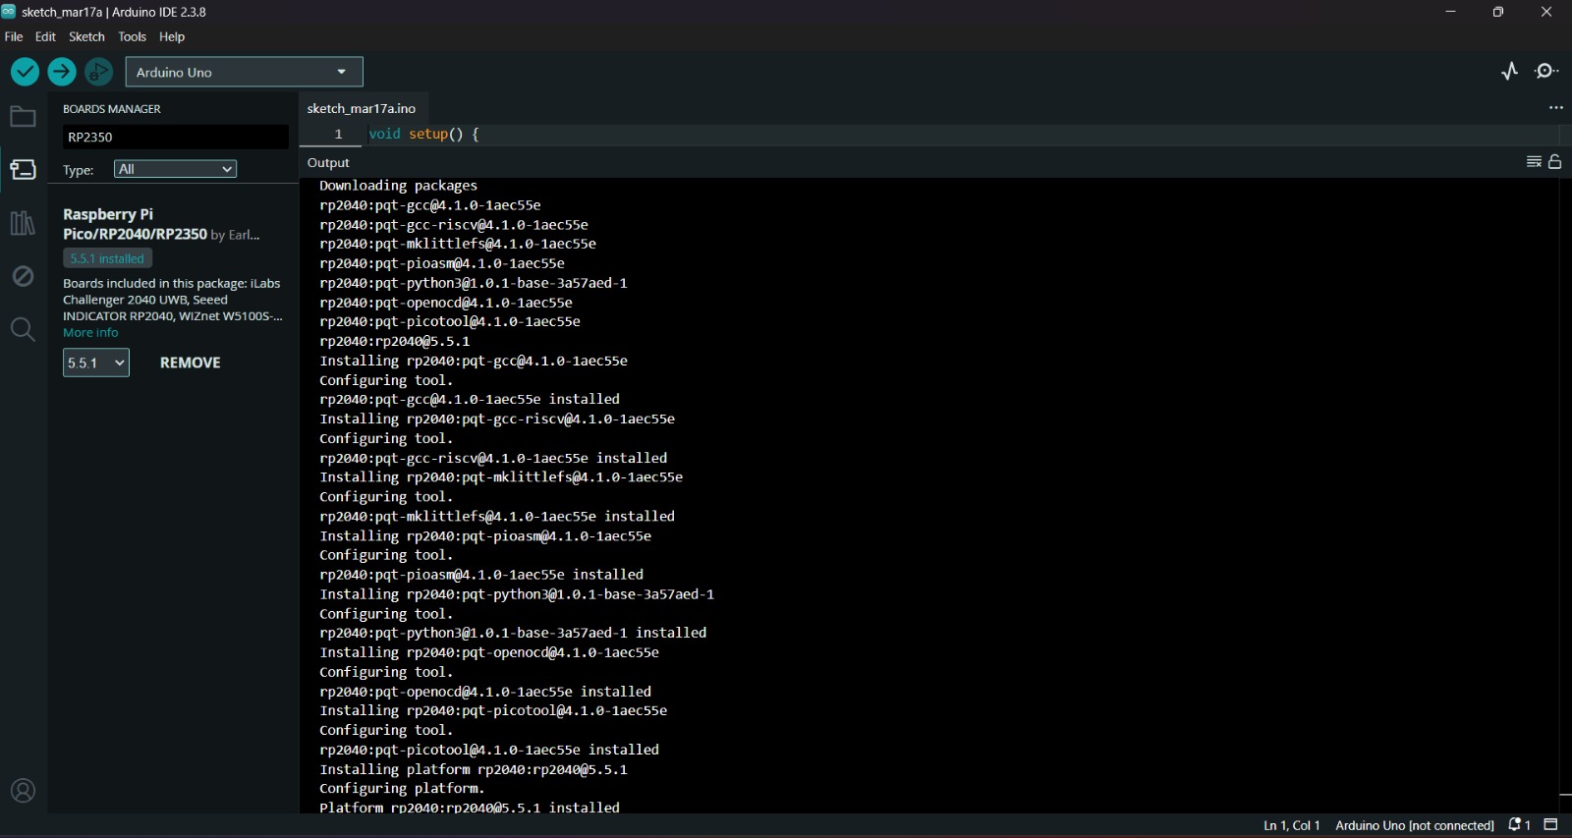Open the Serial Plotter
The image size is (1572, 838).
tap(1510, 71)
